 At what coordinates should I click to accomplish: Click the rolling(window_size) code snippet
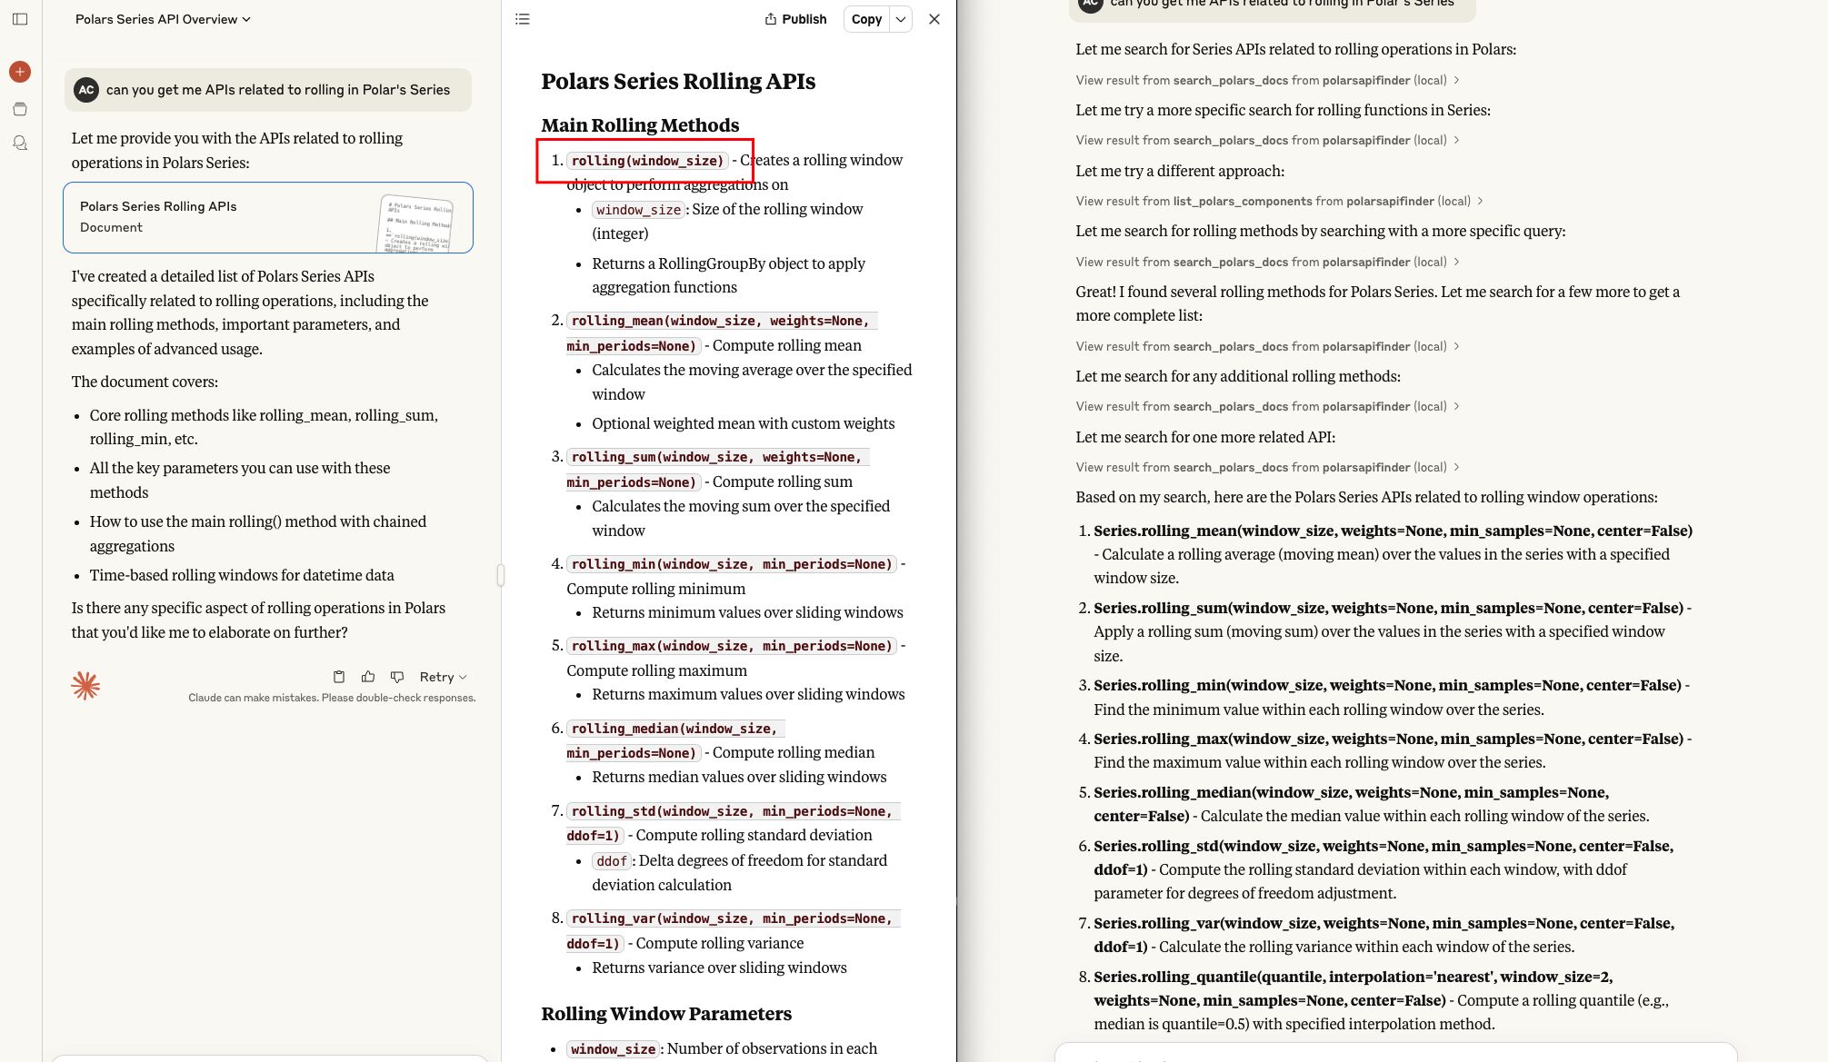pyautogui.click(x=647, y=161)
